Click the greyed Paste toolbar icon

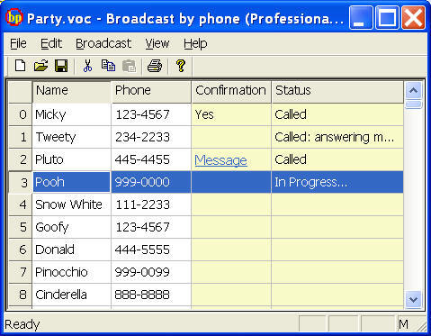130,66
